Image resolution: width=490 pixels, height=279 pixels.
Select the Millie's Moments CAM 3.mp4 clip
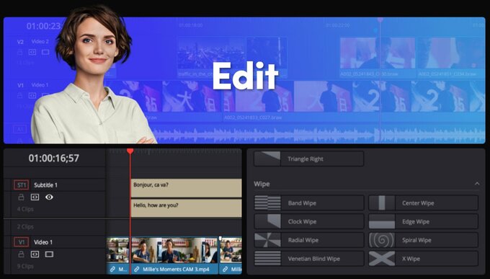point(174,255)
